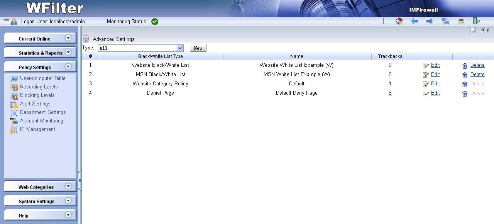Click the trash icon for Website White List Example
Image resolution: width=494 pixels, height=224 pixels.
coord(465,66)
